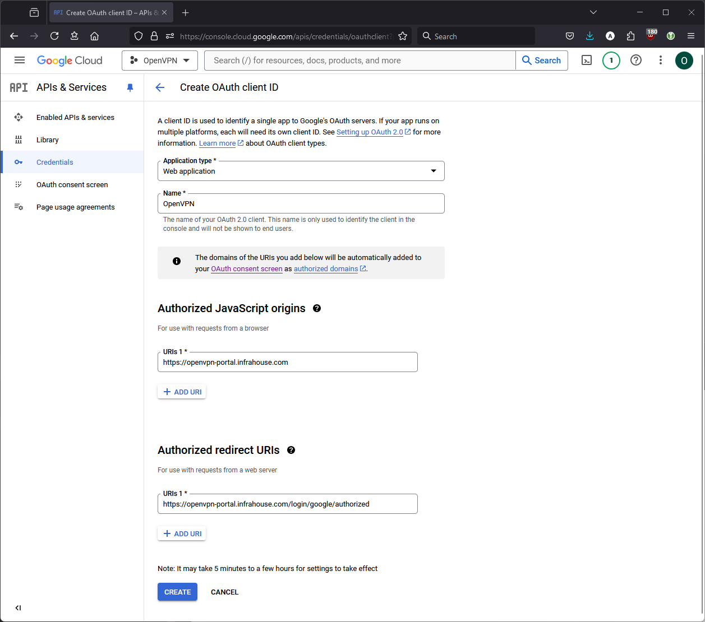Open the authorized domains link

pyautogui.click(x=330, y=269)
